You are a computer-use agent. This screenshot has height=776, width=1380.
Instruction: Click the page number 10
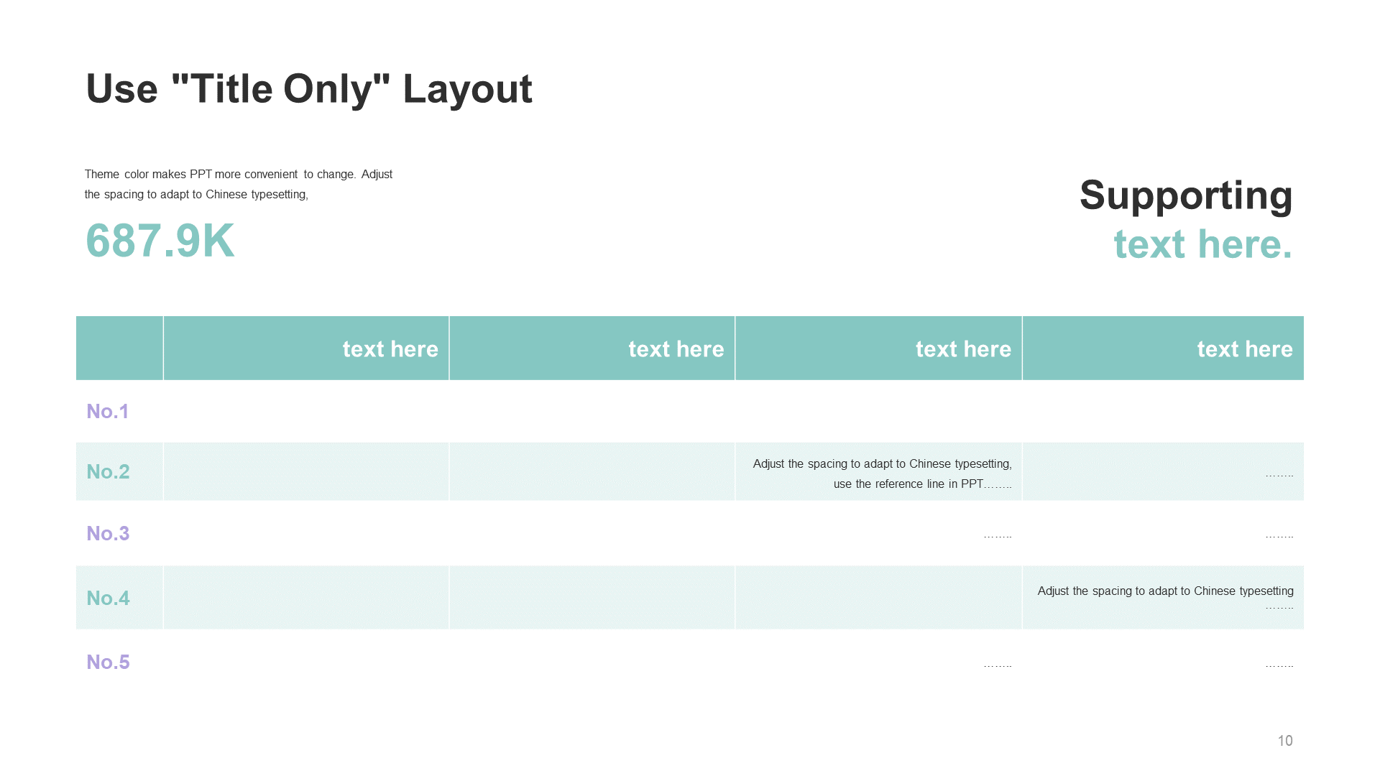coord(1285,741)
